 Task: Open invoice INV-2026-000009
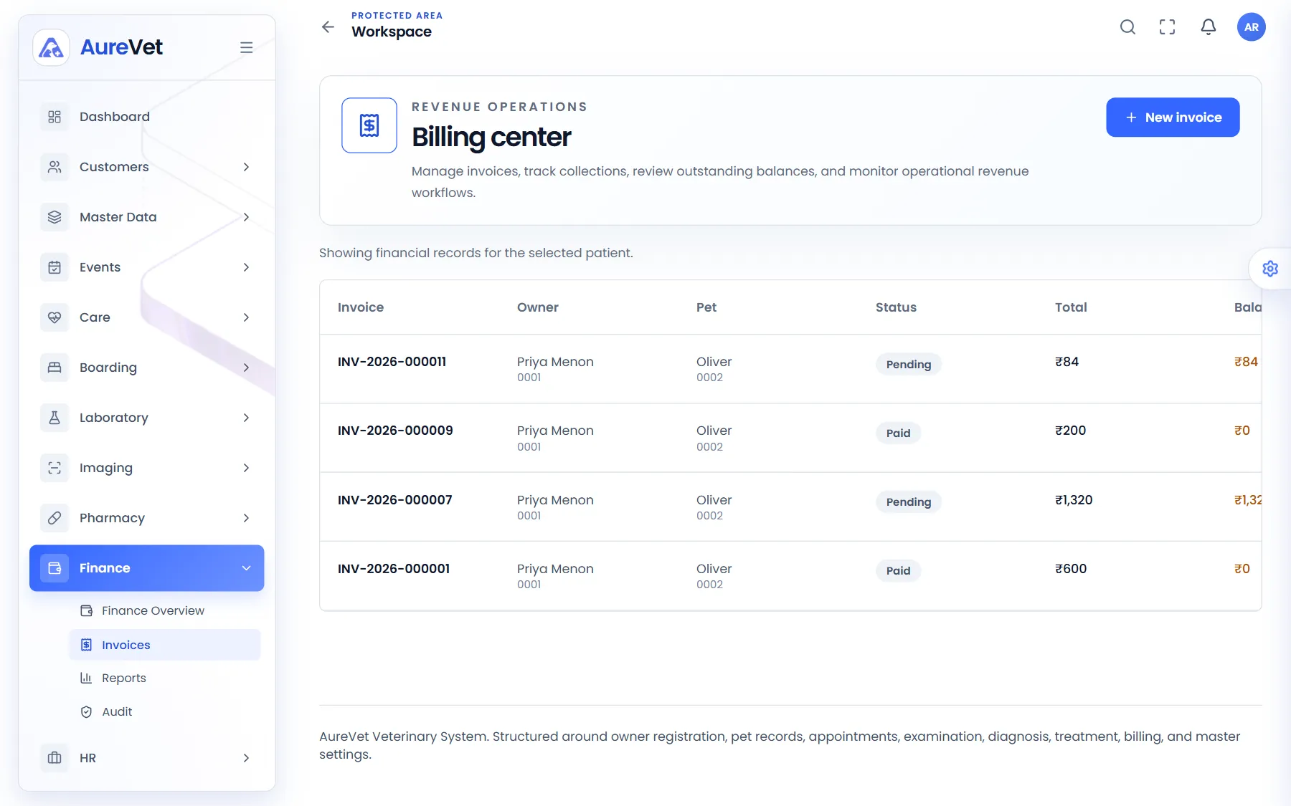pos(395,431)
